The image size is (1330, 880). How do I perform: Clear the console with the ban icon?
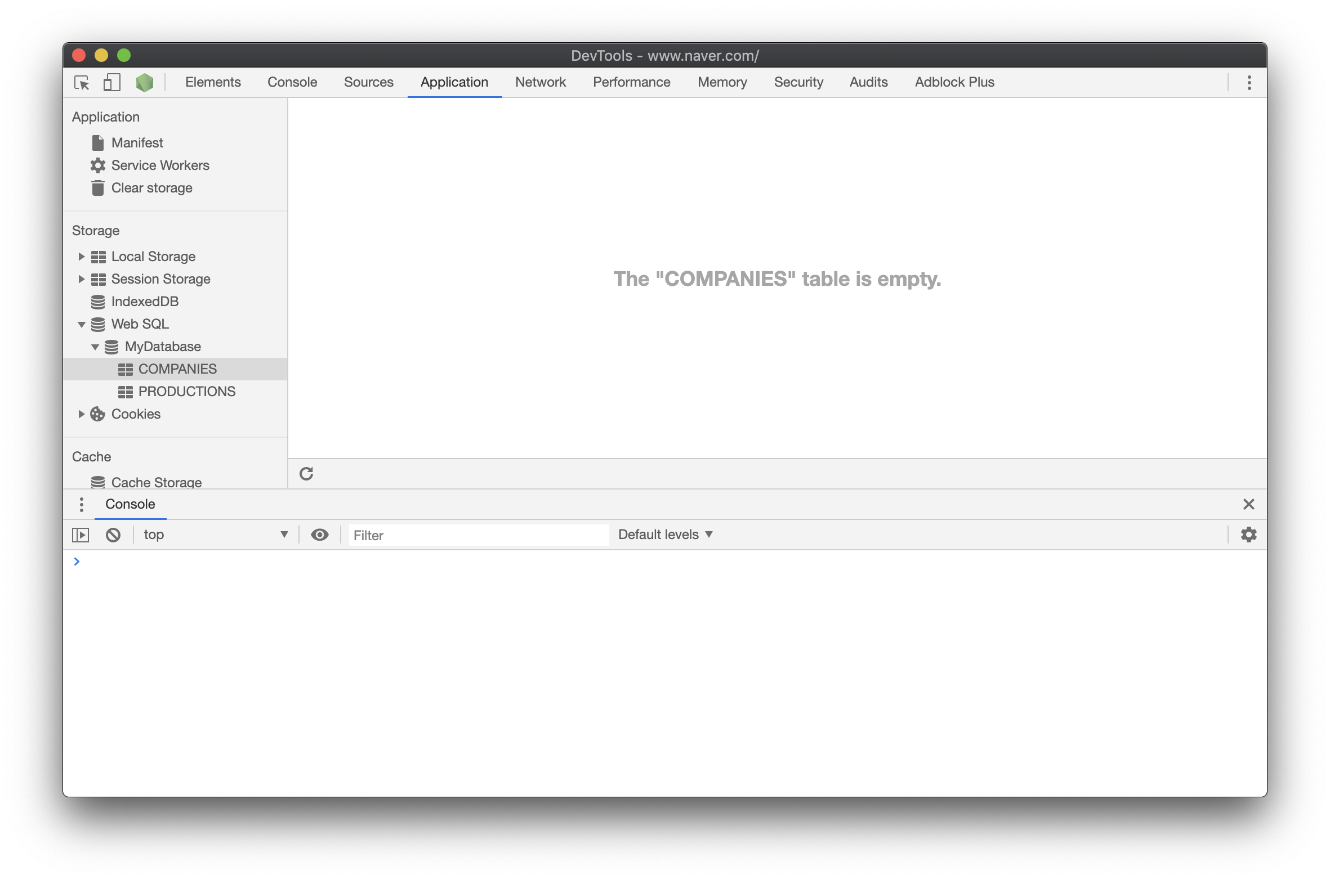coord(113,535)
